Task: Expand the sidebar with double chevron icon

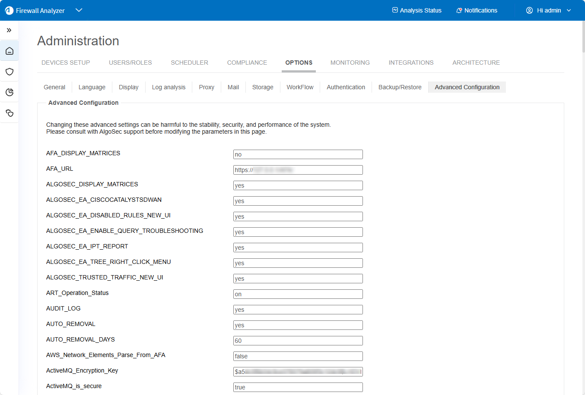Action: tap(9, 30)
